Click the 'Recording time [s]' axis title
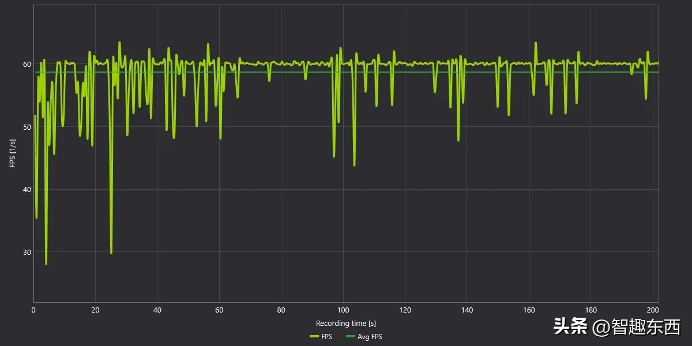 coord(346,324)
